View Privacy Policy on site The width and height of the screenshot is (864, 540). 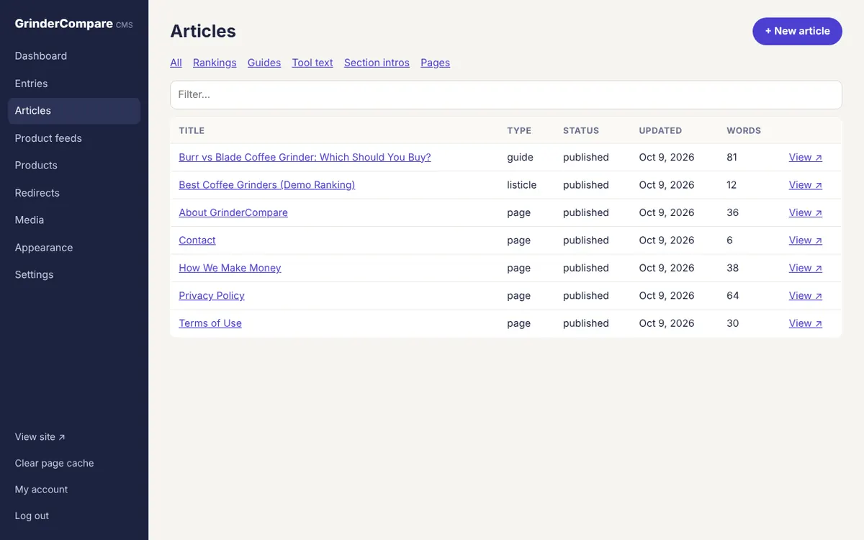pyautogui.click(x=806, y=296)
